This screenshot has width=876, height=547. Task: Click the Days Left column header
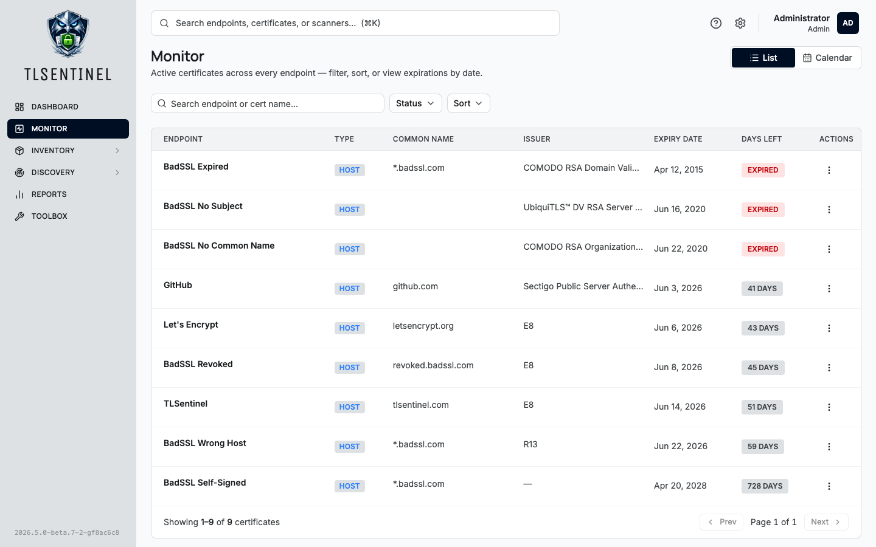[x=762, y=139]
